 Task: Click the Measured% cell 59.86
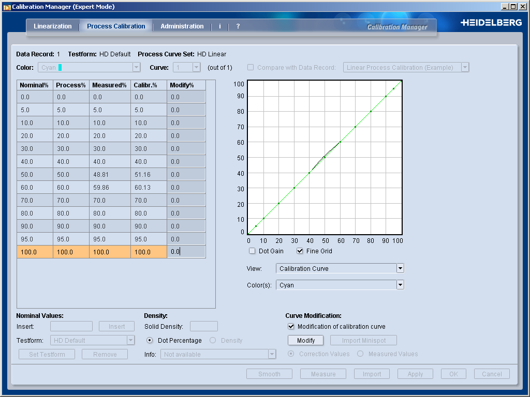pos(110,187)
